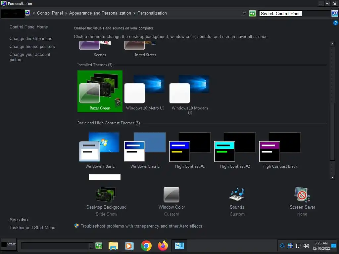339x254 pixels.
Task: Click the Slide Show label under Desktop Background
Action: 106,214
